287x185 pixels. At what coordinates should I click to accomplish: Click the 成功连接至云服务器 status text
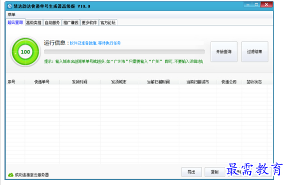click(x=31, y=175)
